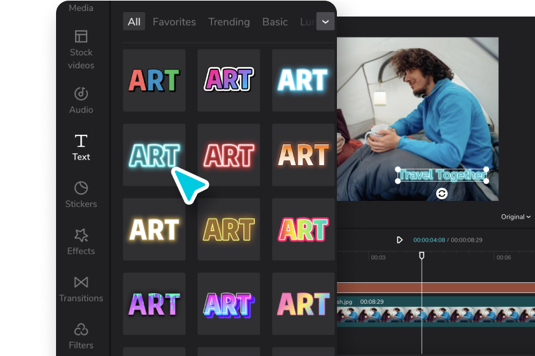Image resolution: width=535 pixels, height=356 pixels.
Task: Apply the red neon outline ART style
Action: [229, 154]
